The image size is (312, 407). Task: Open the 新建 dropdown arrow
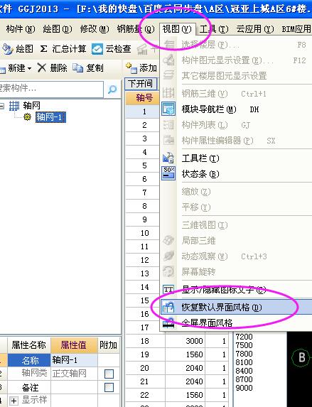pos(29,69)
